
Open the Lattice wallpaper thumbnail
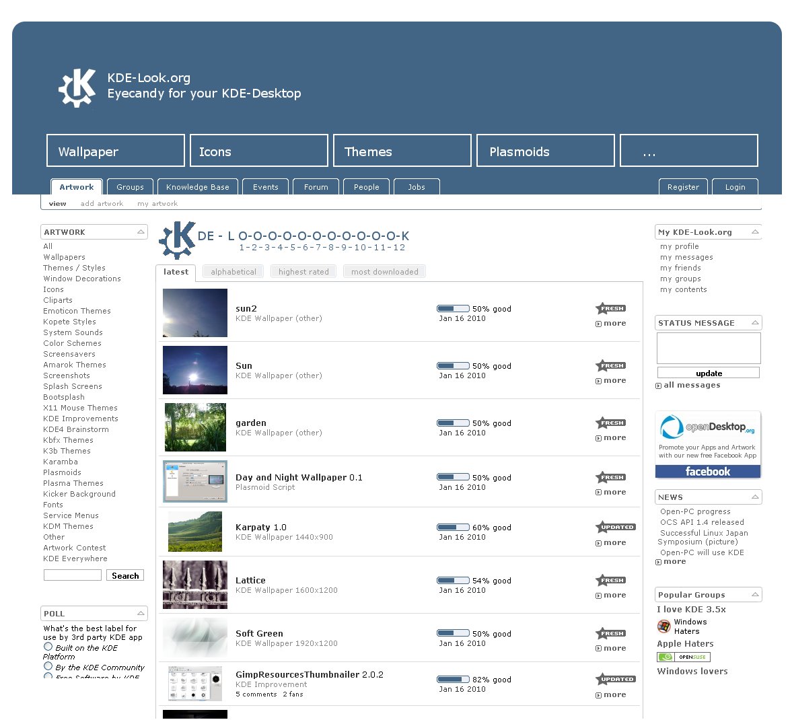click(x=195, y=585)
